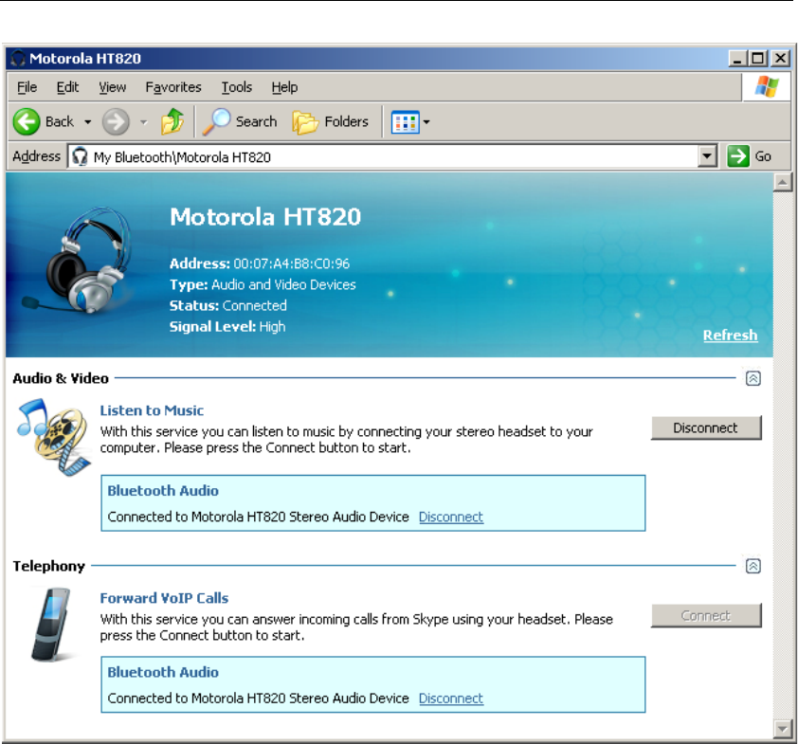The width and height of the screenshot is (798, 744).
Task: Click the Views icon in toolbar
Action: (x=405, y=122)
